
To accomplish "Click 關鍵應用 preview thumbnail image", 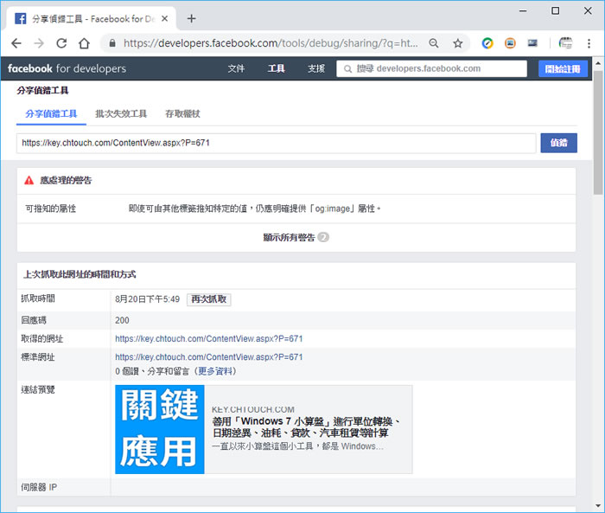I will [x=159, y=429].
